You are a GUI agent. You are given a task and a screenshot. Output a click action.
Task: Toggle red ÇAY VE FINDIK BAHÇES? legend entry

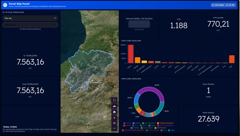[x=133, y=130]
